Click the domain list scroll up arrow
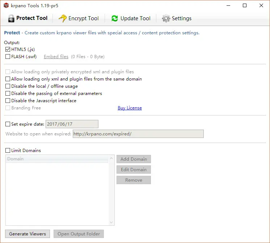 [x=111, y=158]
